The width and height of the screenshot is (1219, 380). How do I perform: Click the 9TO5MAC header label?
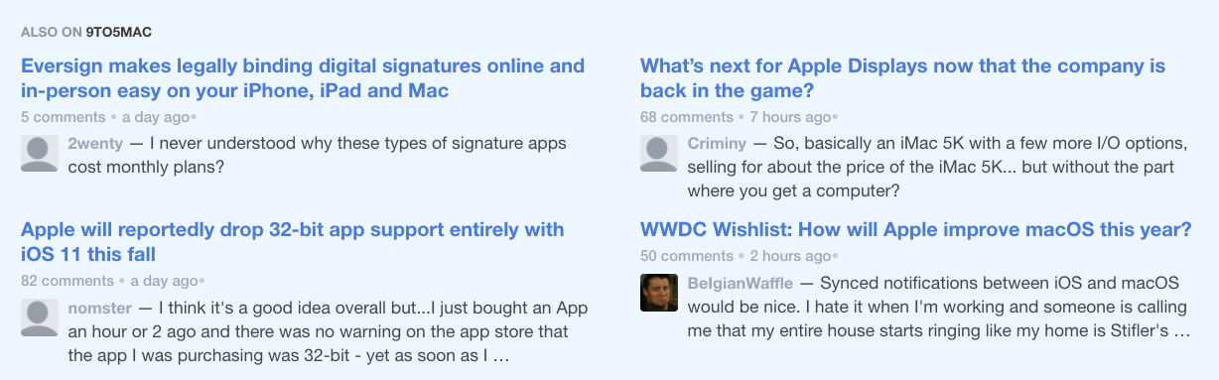[118, 32]
